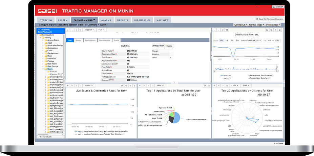
Task: Collapse the Users folder in tree
Action: pyautogui.click(x=43, y=69)
